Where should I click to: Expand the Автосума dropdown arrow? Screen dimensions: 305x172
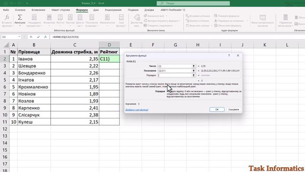coord(20,26)
